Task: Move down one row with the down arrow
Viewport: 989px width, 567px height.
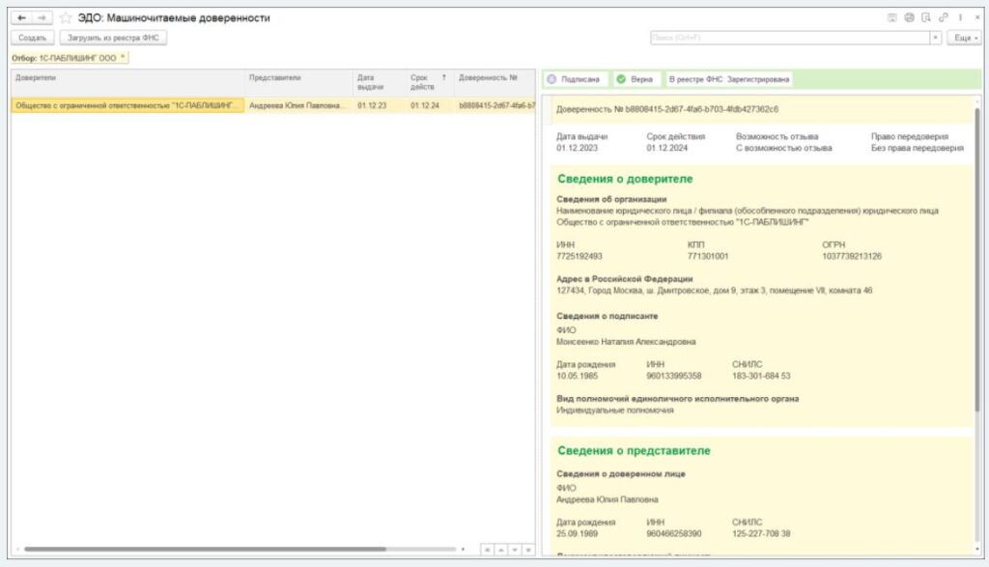Action: pos(515,550)
